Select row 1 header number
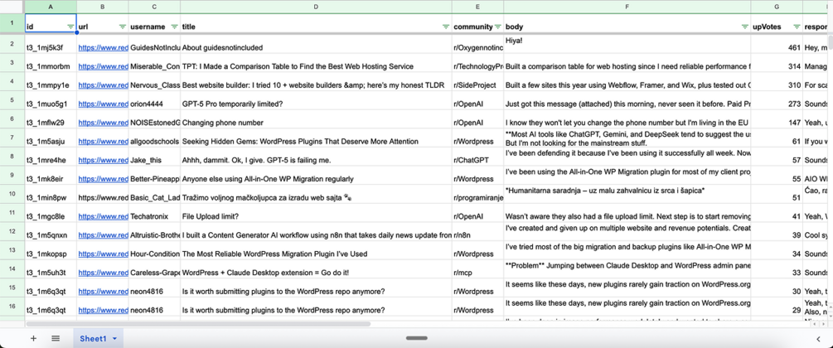The image size is (833, 348). point(12,23)
